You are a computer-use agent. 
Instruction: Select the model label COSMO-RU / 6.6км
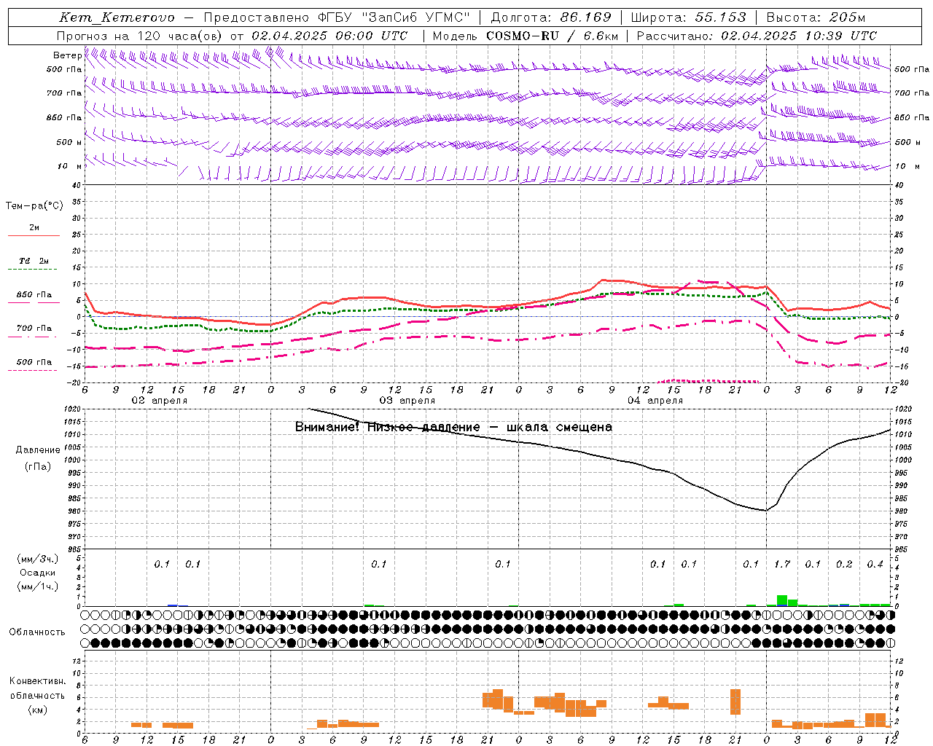click(553, 36)
